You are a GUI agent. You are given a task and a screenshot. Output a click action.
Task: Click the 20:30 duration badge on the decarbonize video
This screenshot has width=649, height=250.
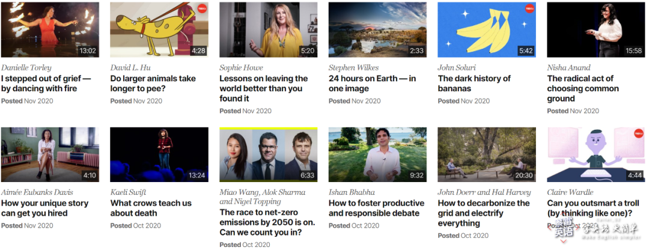[524, 175]
